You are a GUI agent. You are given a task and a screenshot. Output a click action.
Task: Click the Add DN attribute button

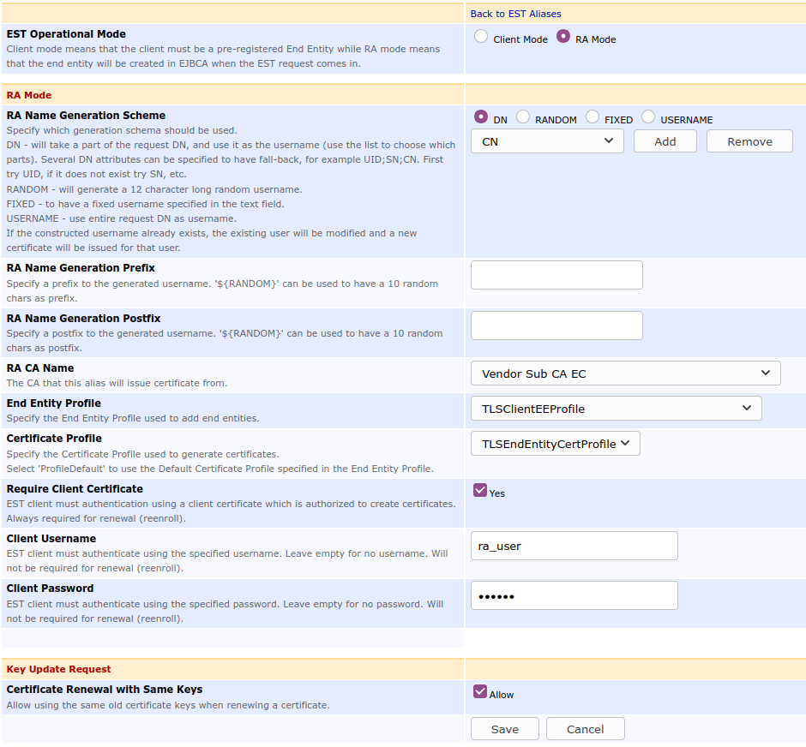tap(665, 142)
